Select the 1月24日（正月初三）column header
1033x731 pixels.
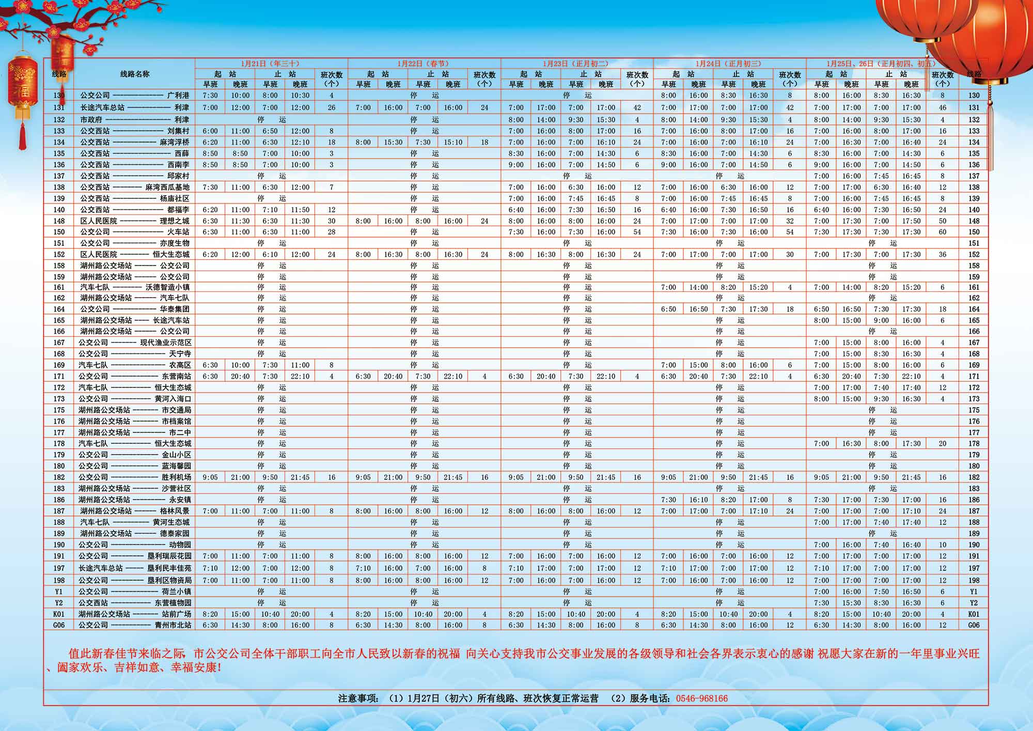729,64
